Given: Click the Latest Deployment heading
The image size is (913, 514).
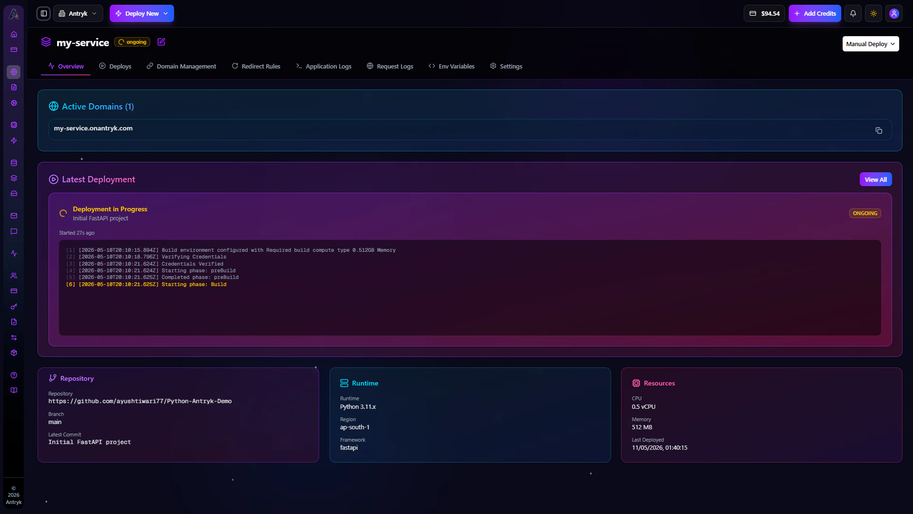Looking at the screenshot, I should point(98,179).
